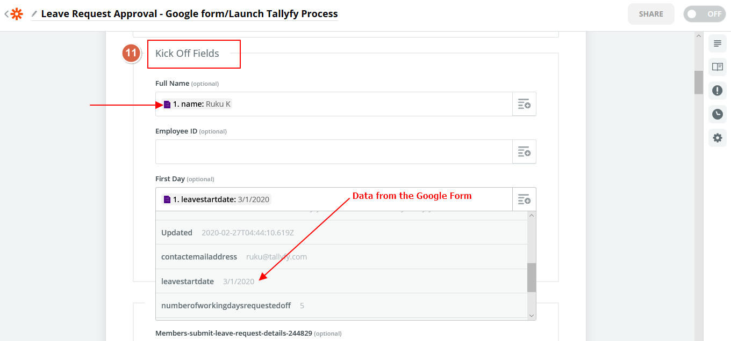731x341 pixels.
Task: Click the pencil icon to rename Zap
Action: (34, 14)
